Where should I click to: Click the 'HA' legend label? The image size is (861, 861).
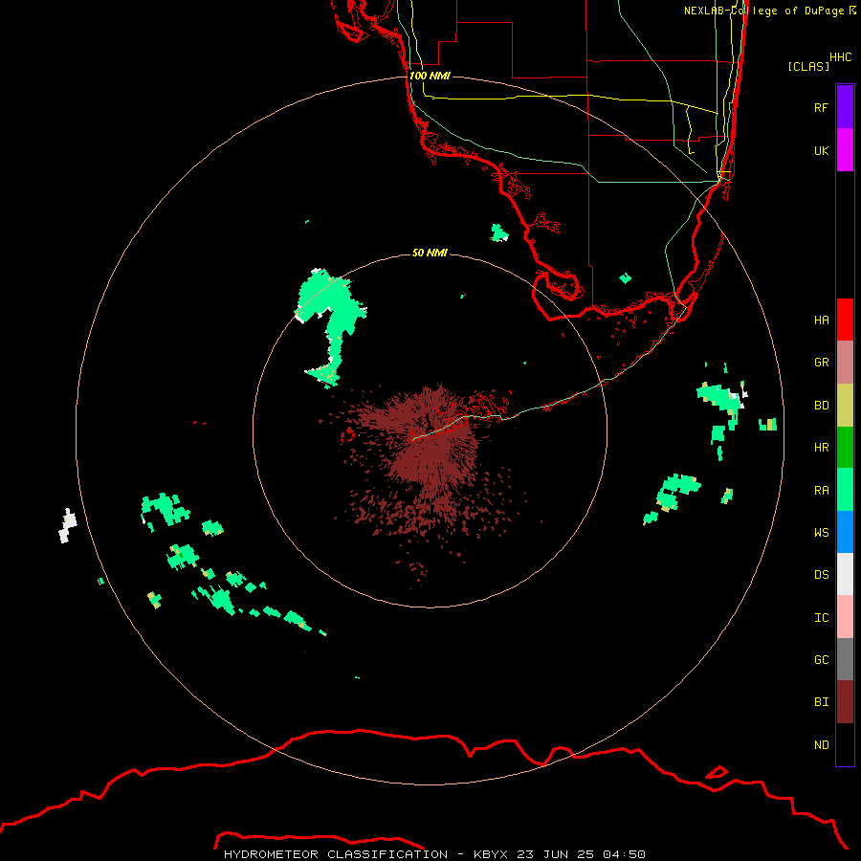point(822,320)
